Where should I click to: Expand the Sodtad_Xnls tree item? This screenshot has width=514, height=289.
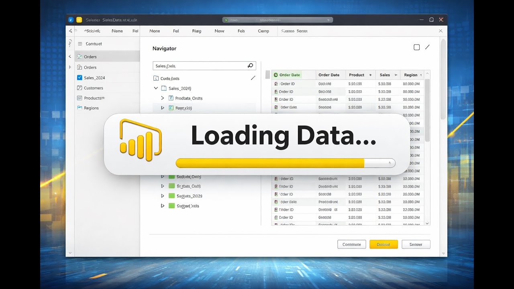point(163,206)
